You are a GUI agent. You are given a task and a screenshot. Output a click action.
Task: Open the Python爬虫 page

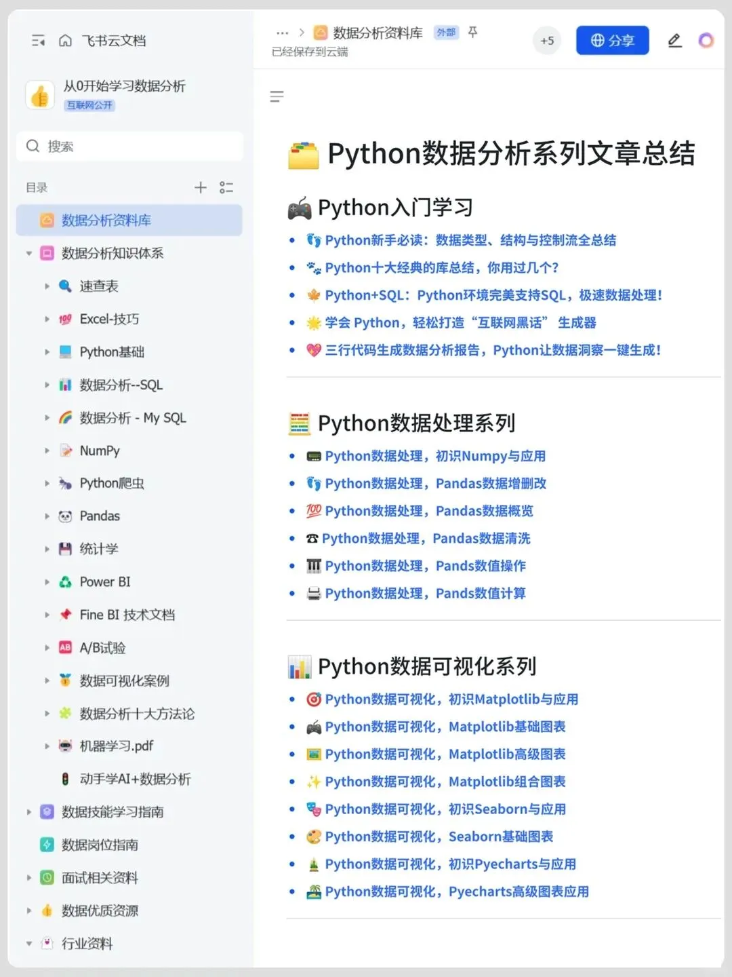[x=112, y=483]
